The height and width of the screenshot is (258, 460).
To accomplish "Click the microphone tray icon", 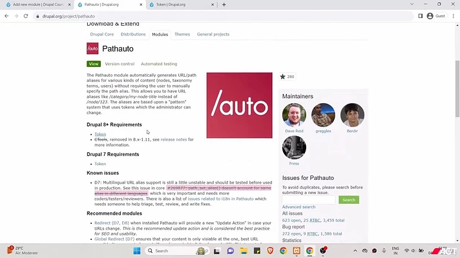I will 384,251.
